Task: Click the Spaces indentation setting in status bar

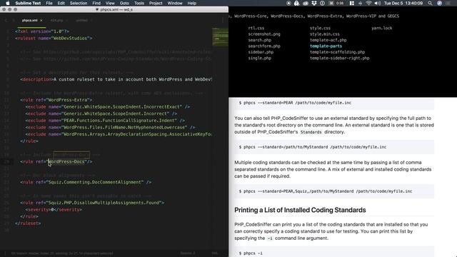Action: point(188,253)
